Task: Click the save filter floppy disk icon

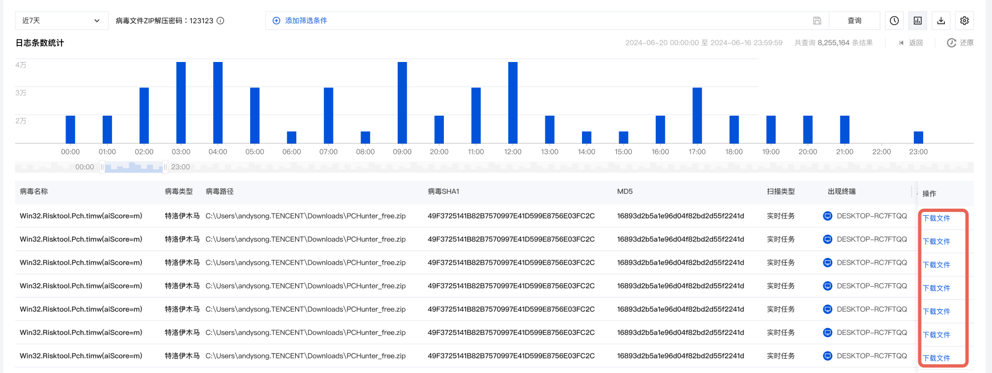Action: tap(817, 20)
